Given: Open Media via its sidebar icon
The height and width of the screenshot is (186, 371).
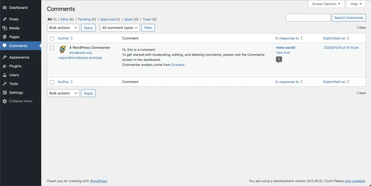Looking at the screenshot, I should pyautogui.click(x=5, y=28).
